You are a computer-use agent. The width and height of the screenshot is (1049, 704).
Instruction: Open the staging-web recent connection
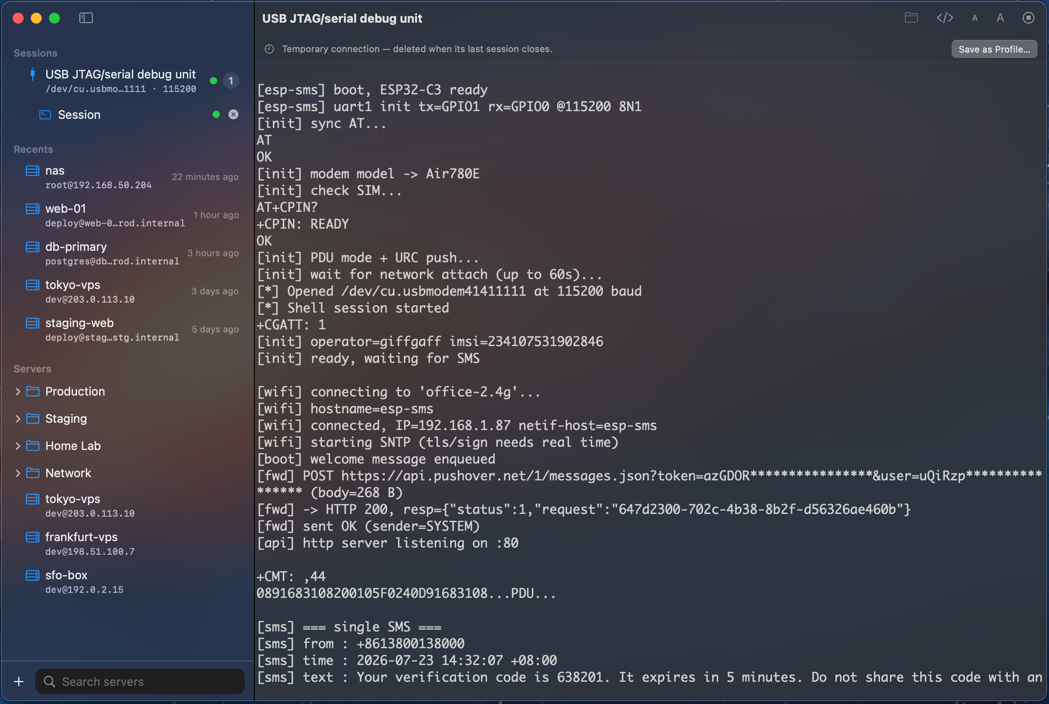tap(127, 329)
